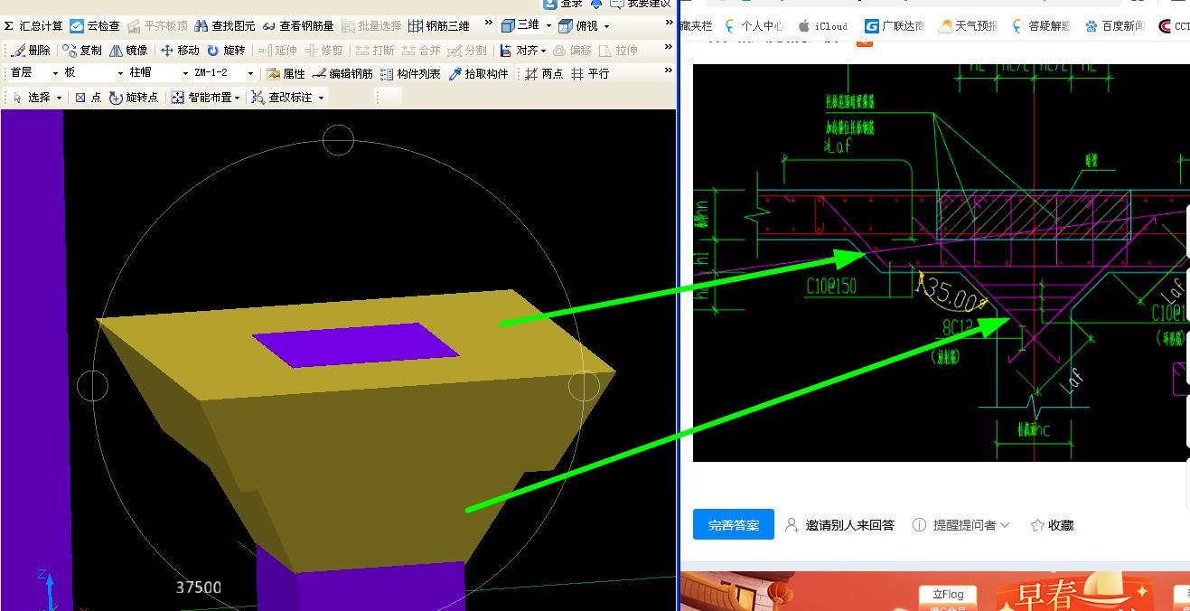The width and height of the screenshot is (1190, 611).
Task: Click the 智能布置 smart layout tool
Action: point(201,98)
